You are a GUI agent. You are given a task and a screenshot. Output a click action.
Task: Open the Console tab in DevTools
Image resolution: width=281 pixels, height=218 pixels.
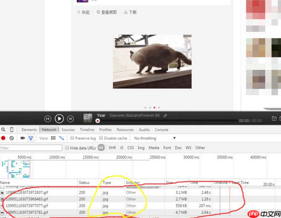pyautogui.click(x=162, y=130)
